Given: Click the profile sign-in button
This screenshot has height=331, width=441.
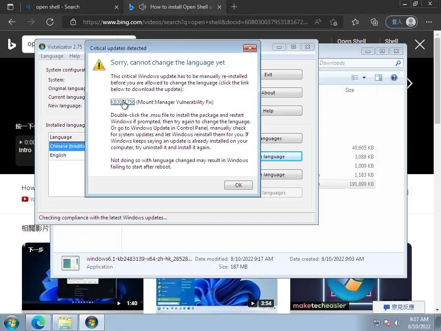Looking at the screenshot, I should (401, 22).
